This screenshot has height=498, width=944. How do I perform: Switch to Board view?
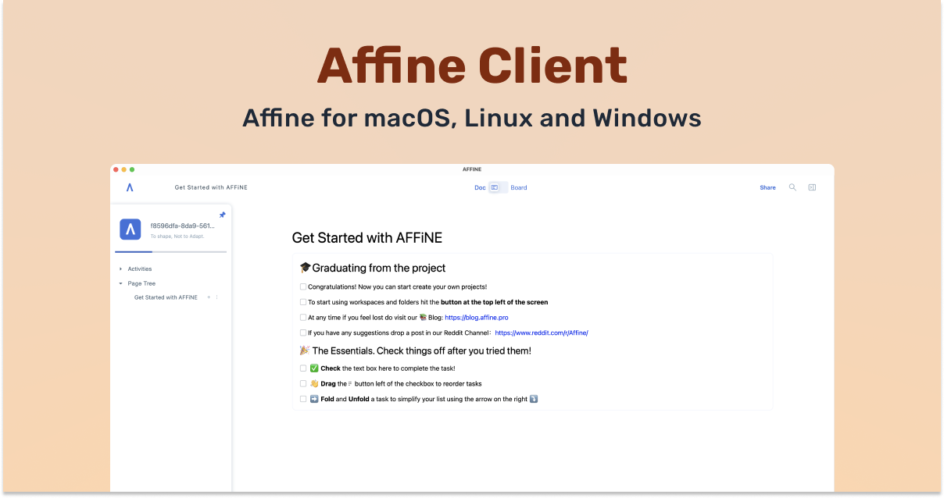pyautogui.click(x=519, y=187)
